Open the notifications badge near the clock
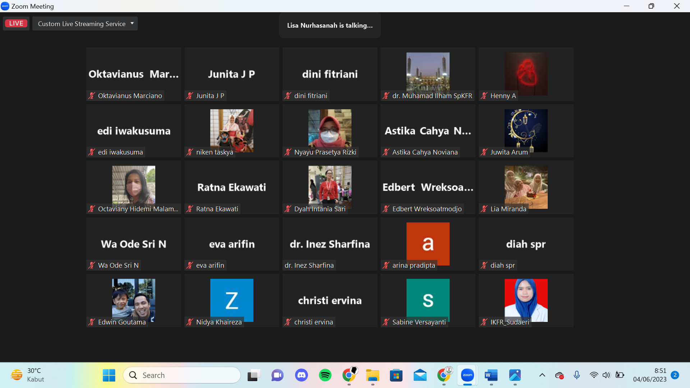Screen dimensions: 690x388 675,375
